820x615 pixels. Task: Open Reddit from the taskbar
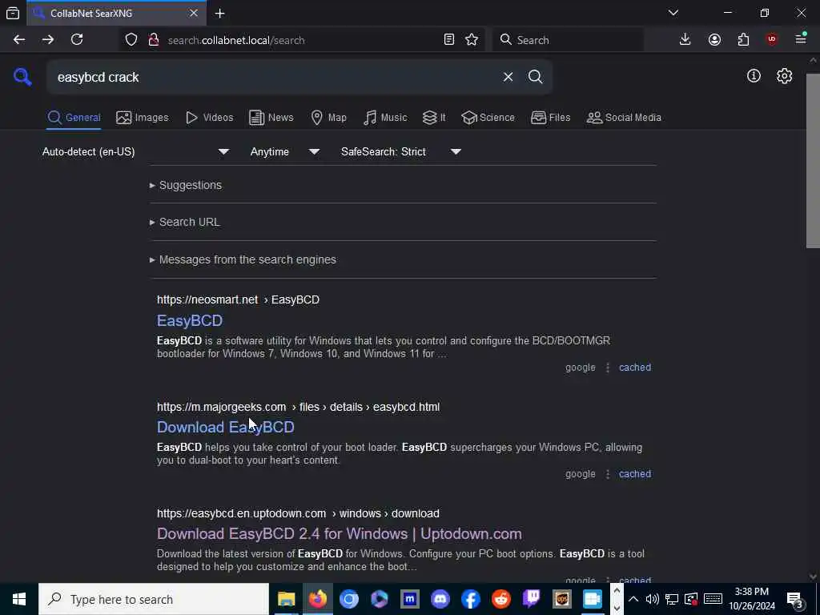(501, 599)
